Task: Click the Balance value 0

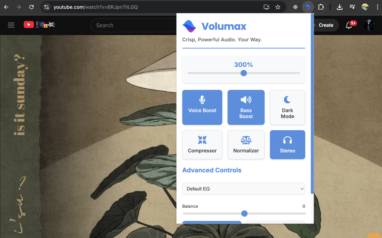Action: 304,206
